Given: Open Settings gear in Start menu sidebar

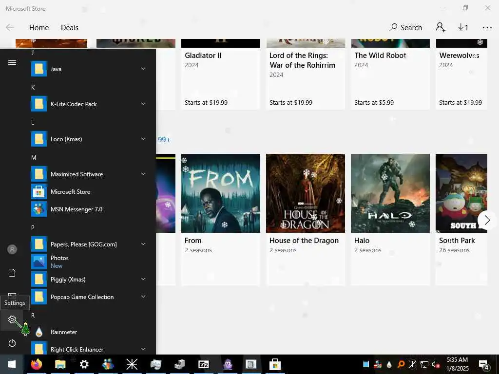Looking at the screenshot, I should pyautogui.click(x=12, y=319).
